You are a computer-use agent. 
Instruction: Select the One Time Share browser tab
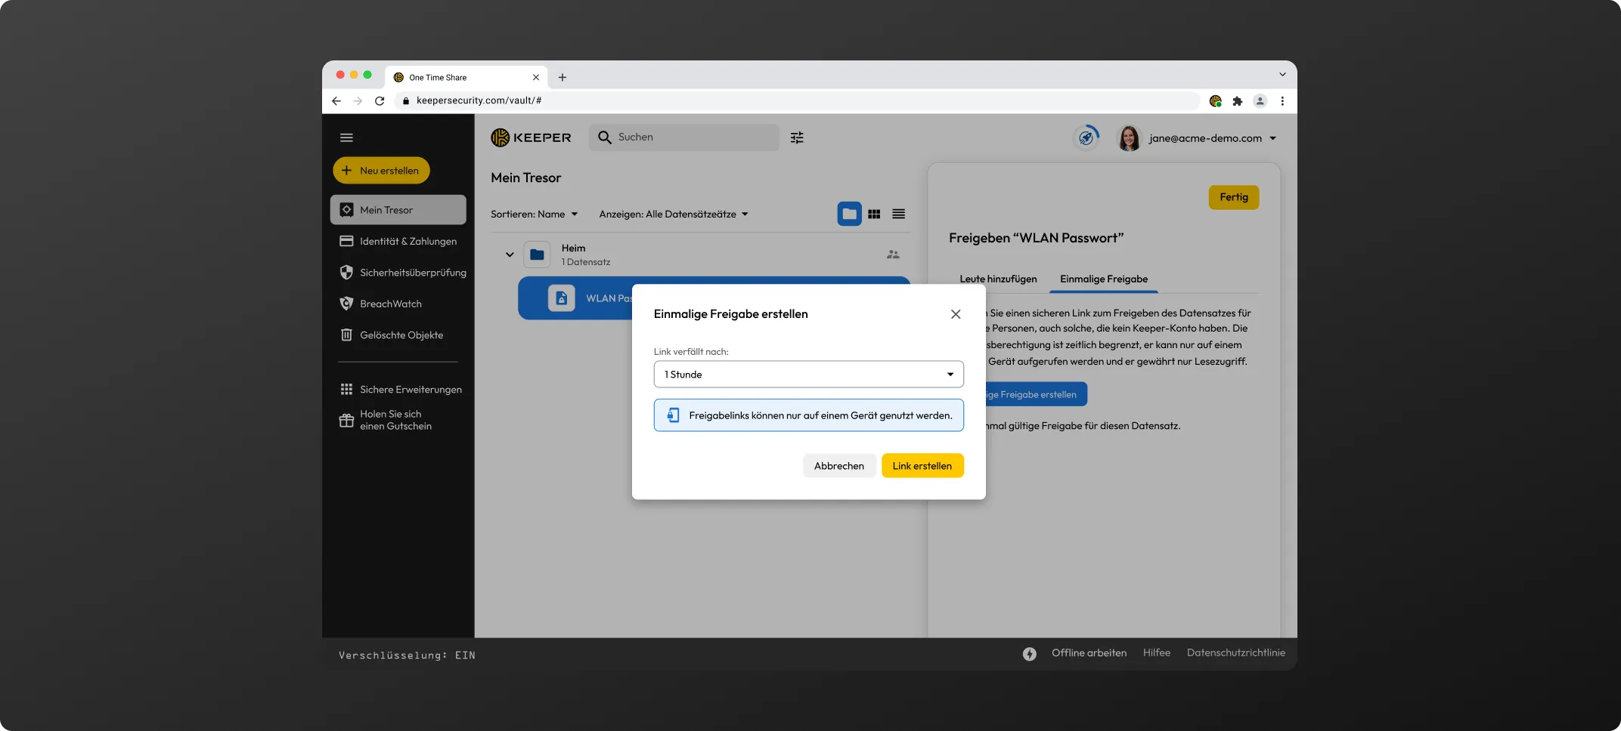click(466, 77)
